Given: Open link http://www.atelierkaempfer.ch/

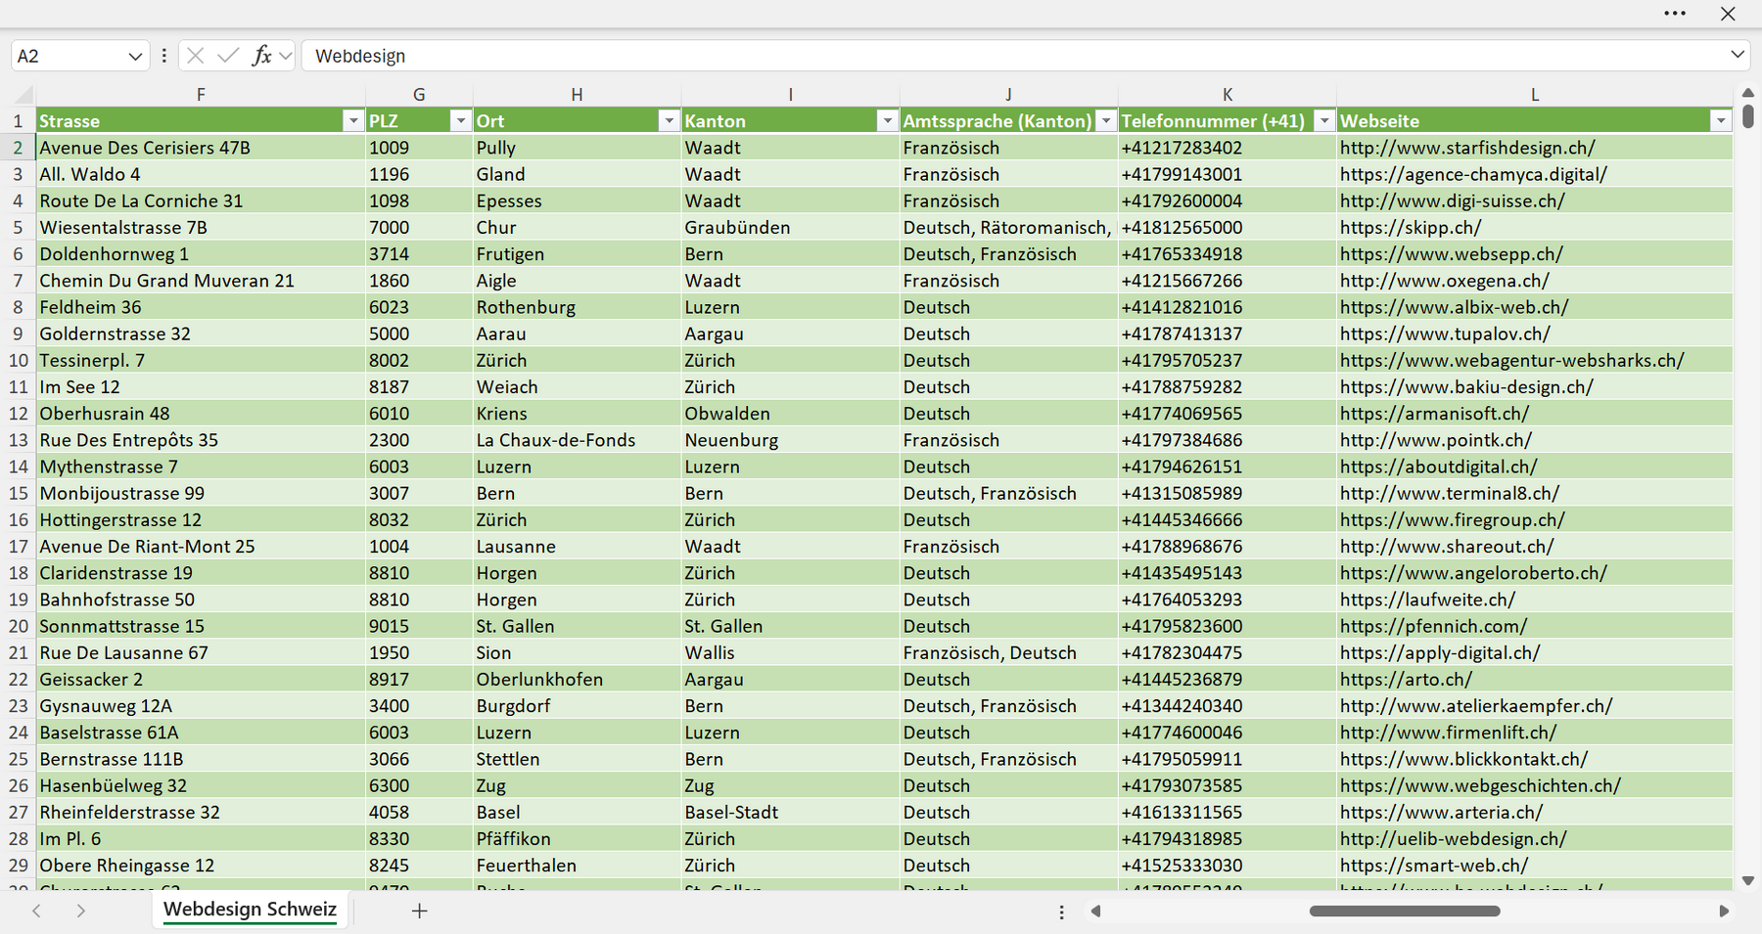Looking at the screenshot, I should (x=1476, y=705).
